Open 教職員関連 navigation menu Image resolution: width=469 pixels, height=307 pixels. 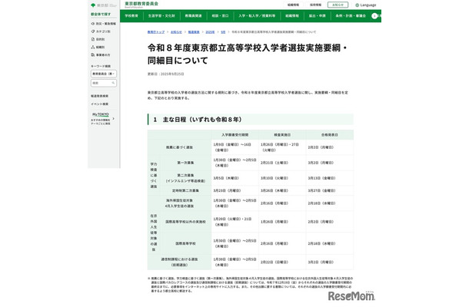(193, 16)
